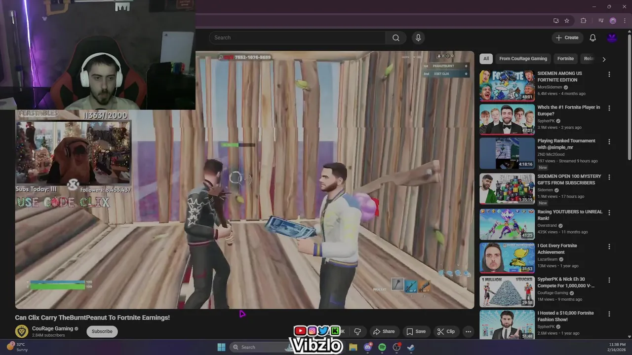Bookmark this page with the star icon

567,21
